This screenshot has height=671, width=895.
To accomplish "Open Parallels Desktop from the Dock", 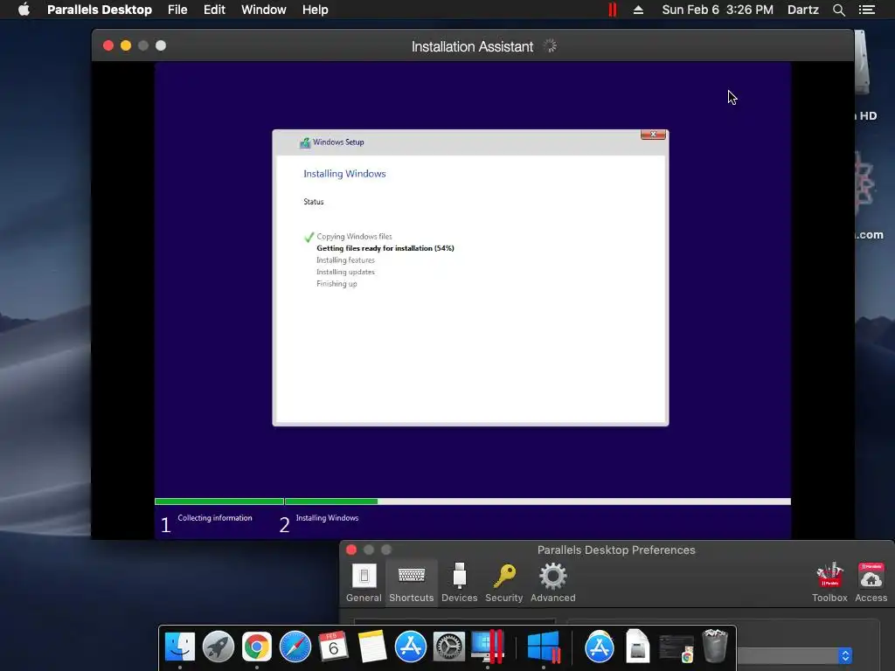I will pyautogui.click(x=488, y=647).
